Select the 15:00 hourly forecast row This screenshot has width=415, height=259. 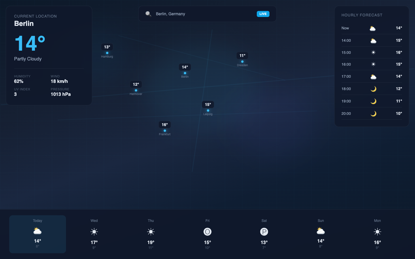point(371,52)
